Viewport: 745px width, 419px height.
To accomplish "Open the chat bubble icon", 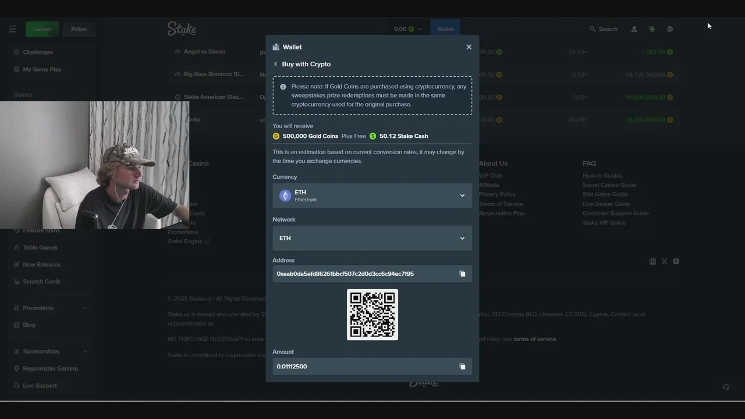I will (670, 29).
